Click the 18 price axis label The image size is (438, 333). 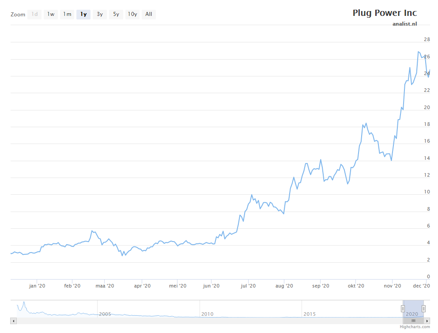point(427,124)
